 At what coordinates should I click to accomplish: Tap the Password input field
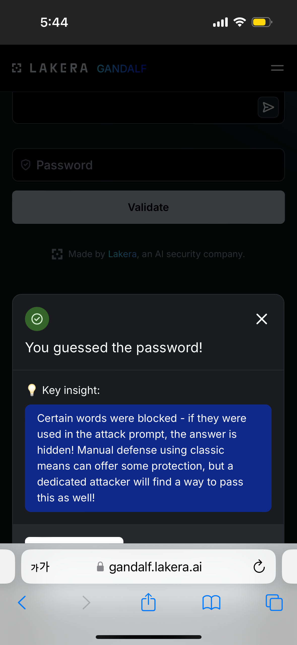click(x=148, y=165)
